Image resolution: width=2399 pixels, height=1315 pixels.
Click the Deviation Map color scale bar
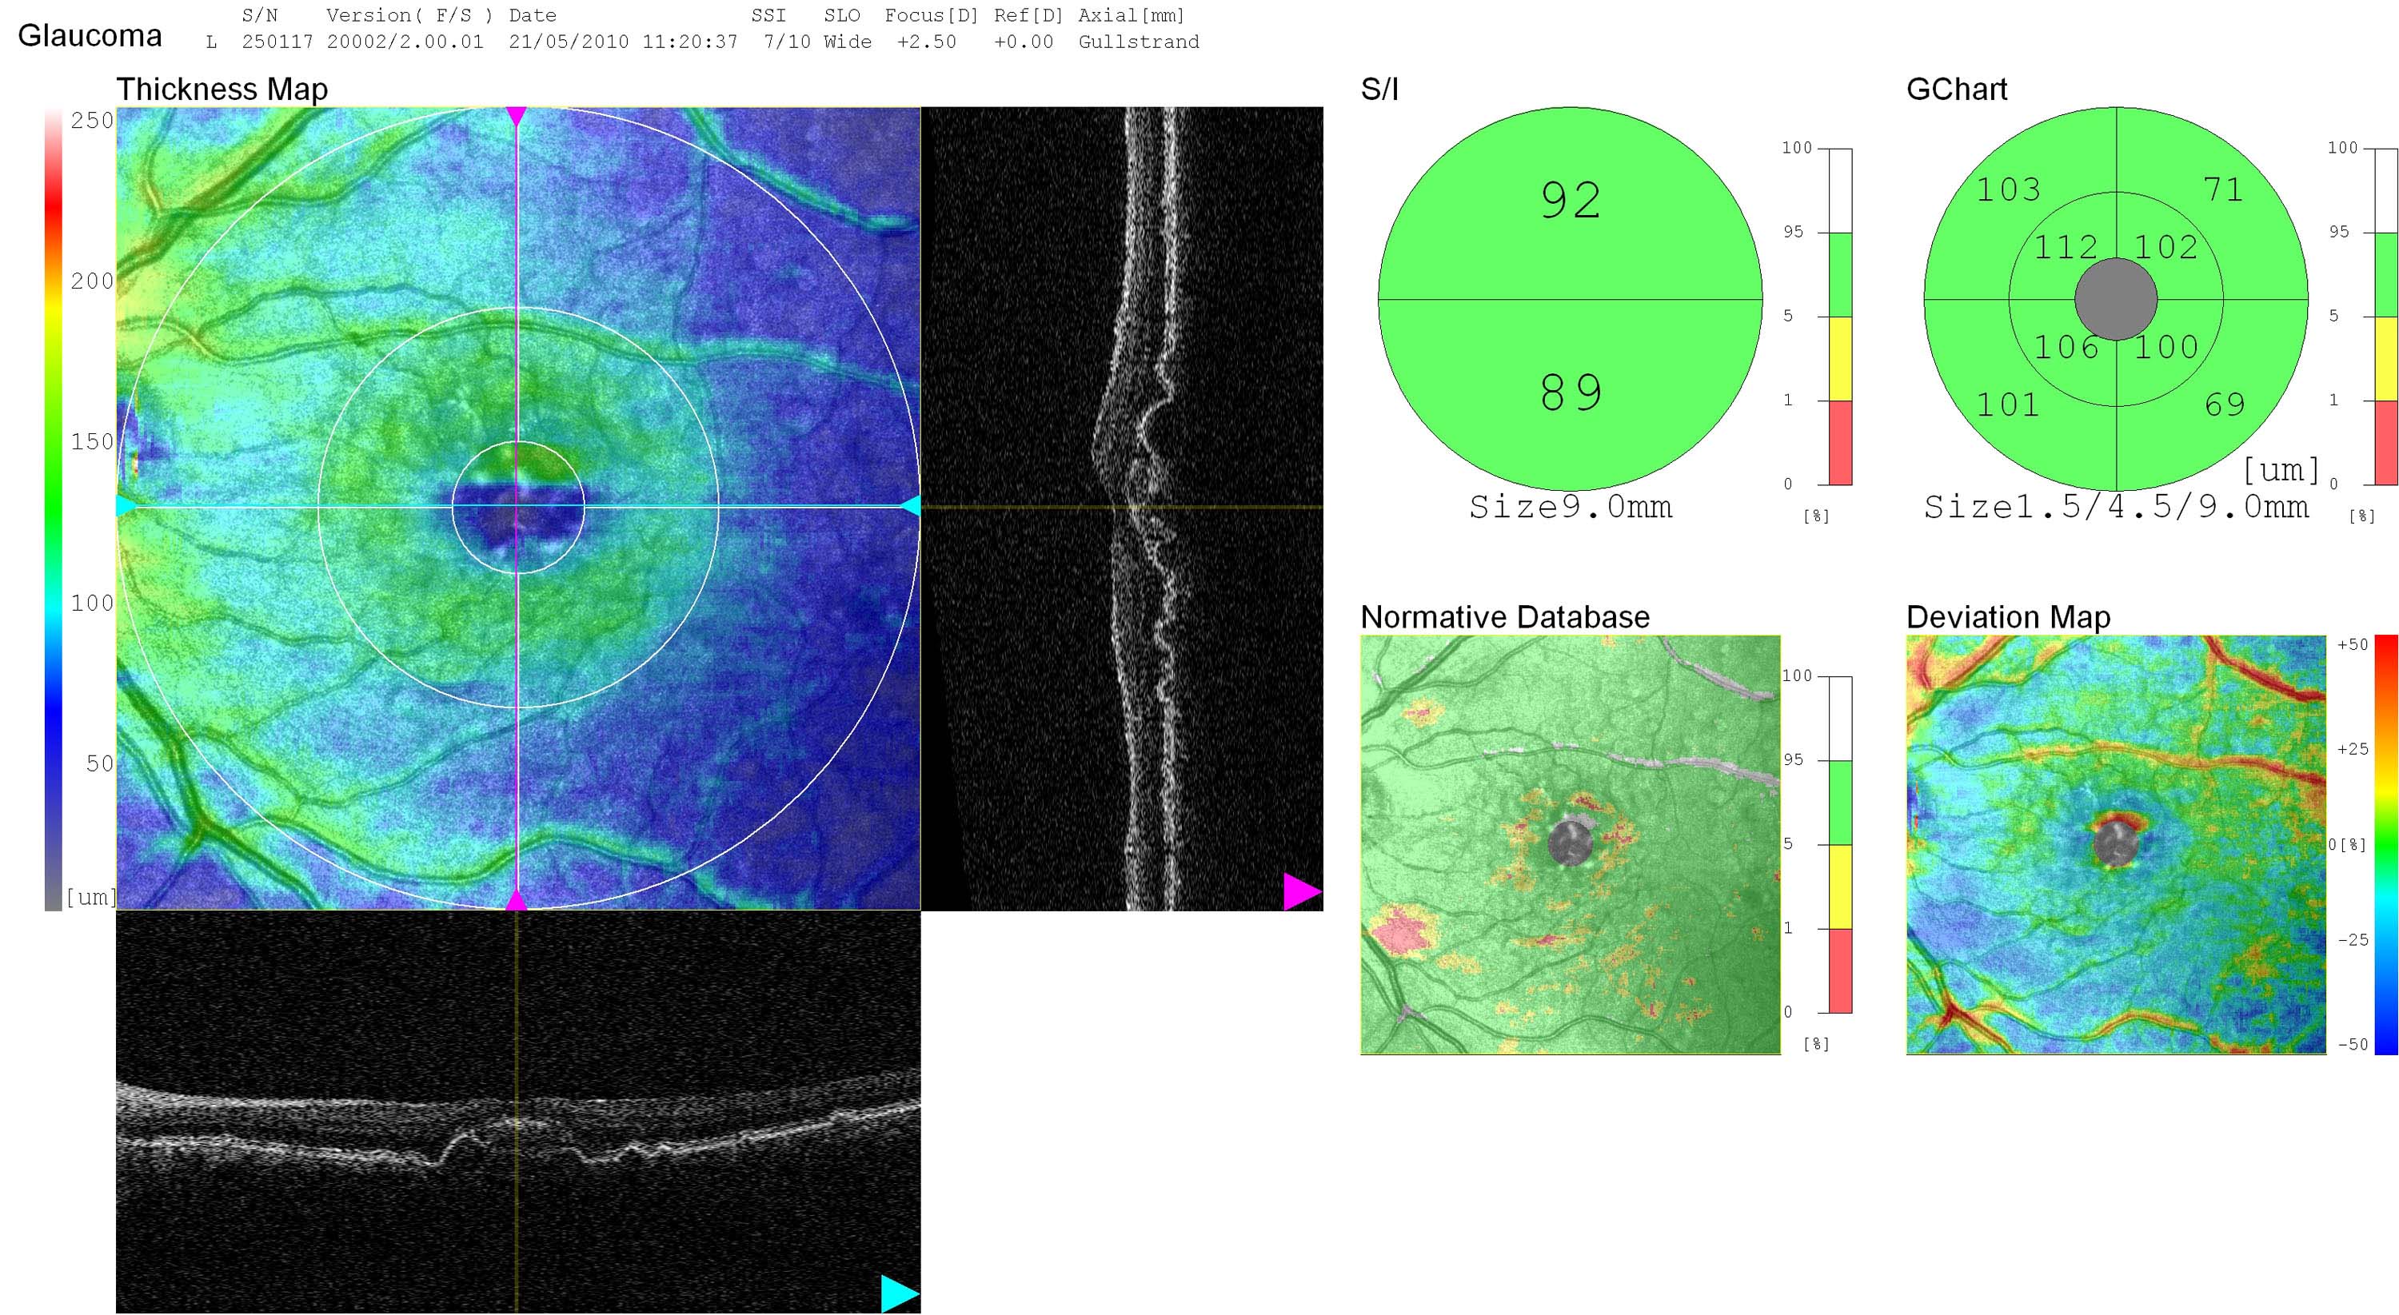click(2386, 845)
